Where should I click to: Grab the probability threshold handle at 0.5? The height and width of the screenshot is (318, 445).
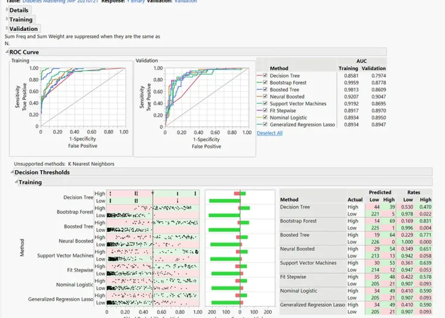(x=153, y=192)
